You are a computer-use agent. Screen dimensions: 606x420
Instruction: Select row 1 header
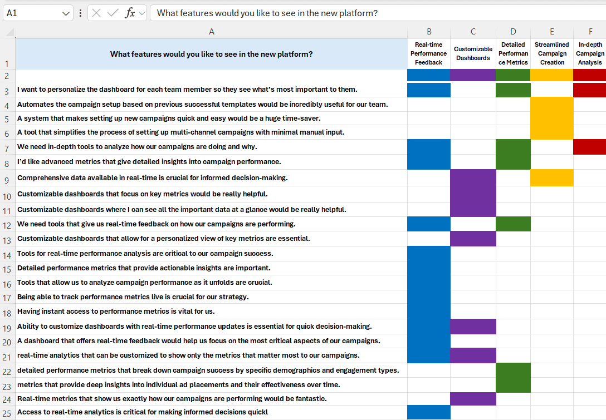pyautogui.click(x=8, y=54)
